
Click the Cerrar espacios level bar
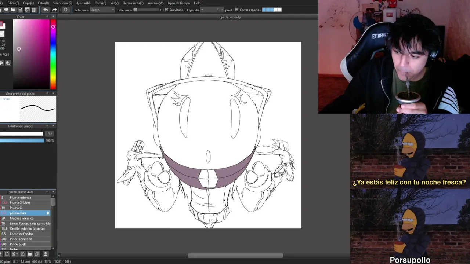272,10
